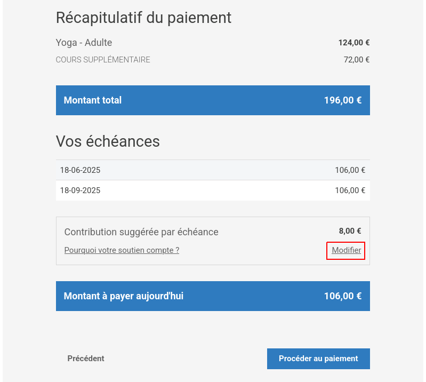Click the 124,00 € price of Yoga
Viewport: 426px width, 382px height.
pyautogui.click(x=354, y=43)
